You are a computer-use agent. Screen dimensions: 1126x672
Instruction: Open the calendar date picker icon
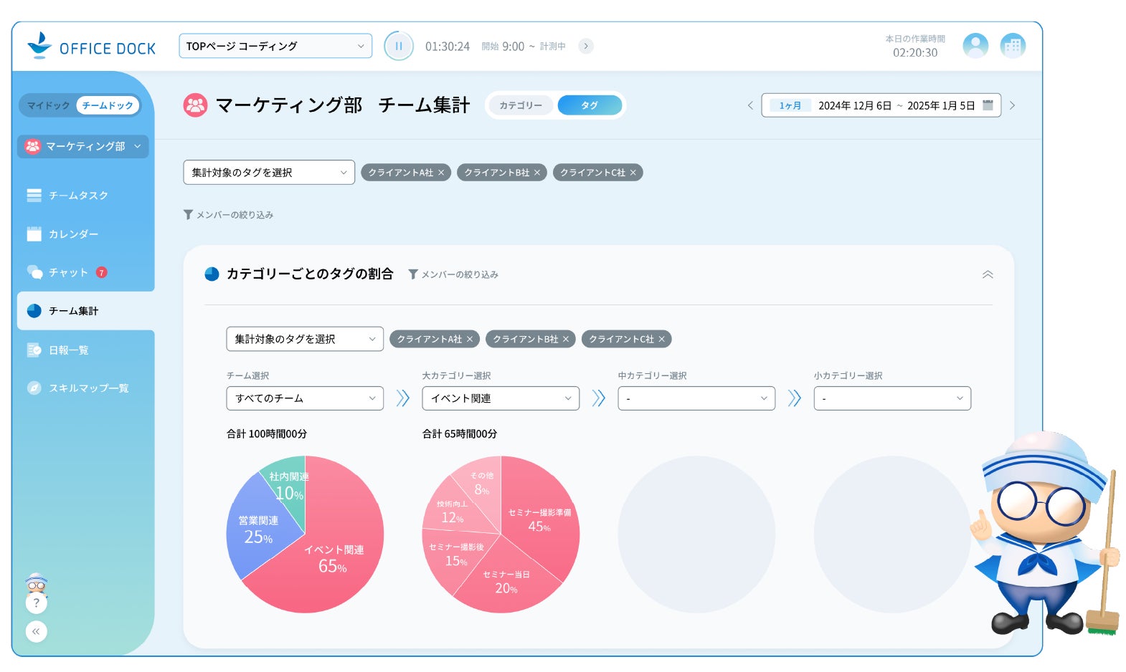(x=988, y=105)
